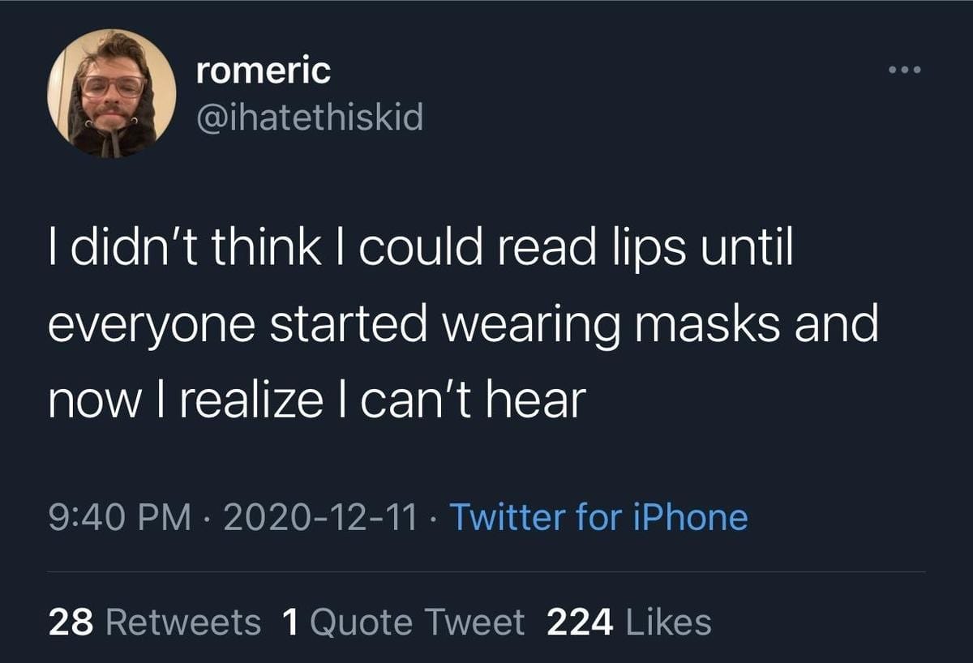
Task: Open the romeric display name
Action: (264, 71)
